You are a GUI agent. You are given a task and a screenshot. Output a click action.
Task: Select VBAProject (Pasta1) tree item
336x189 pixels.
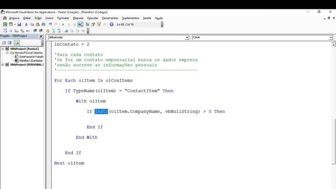coord(24,49)
